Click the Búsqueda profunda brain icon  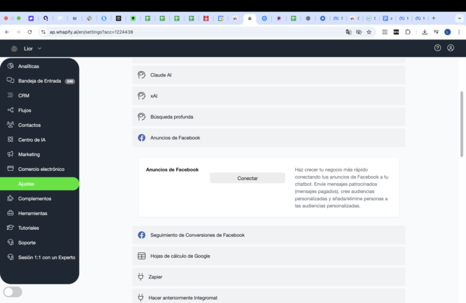click(142, 117)
